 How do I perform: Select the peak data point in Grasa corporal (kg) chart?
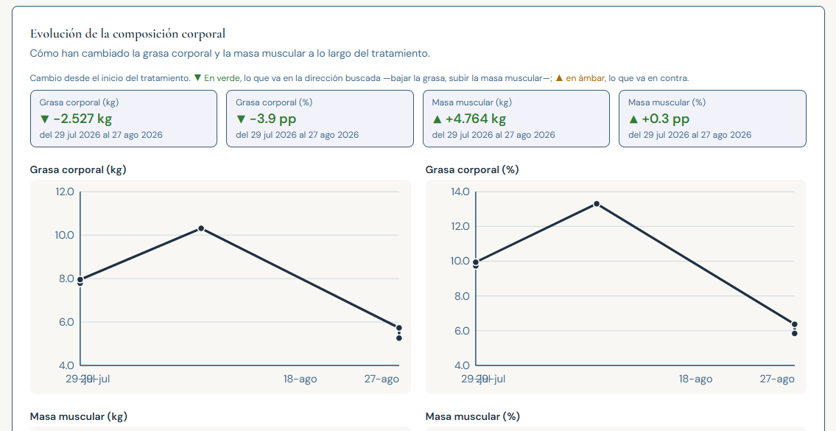(201, 228)
